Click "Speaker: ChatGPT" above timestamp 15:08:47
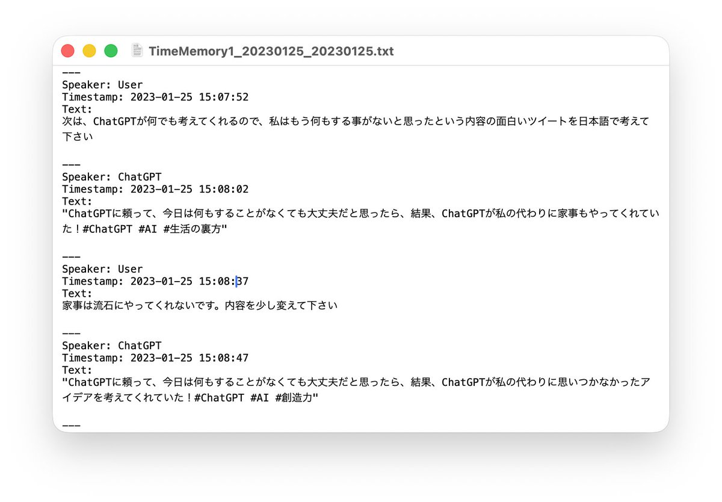This screenshot has width=722, height=502. (112, 346)
